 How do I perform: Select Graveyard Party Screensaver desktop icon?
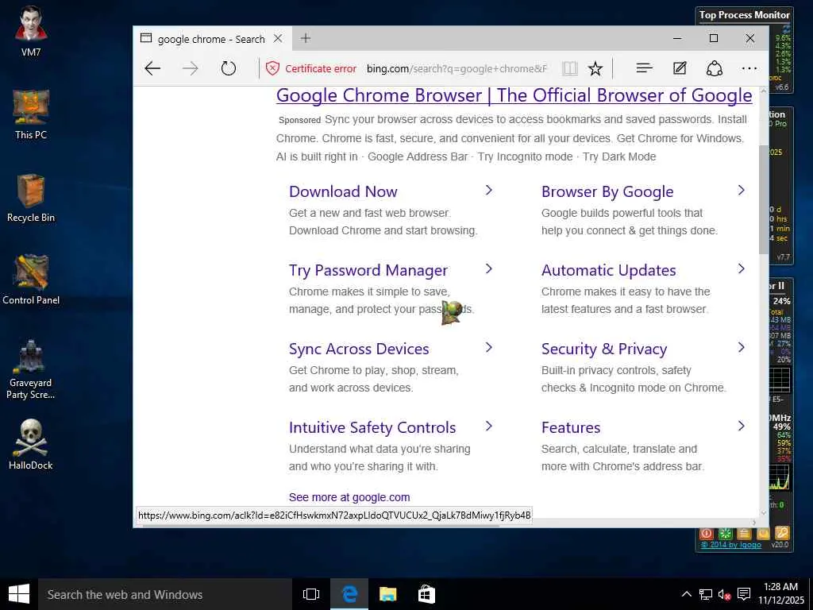(x=31, y=370)
